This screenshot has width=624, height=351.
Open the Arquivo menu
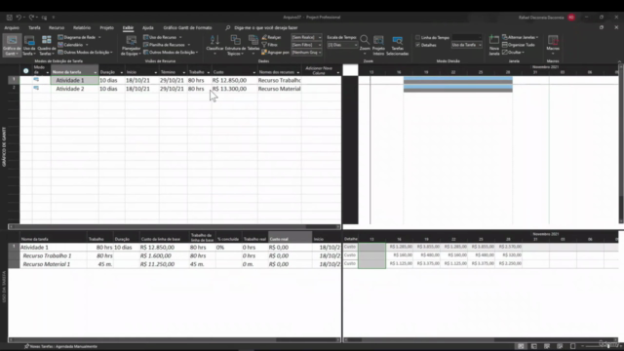[12, 28]
